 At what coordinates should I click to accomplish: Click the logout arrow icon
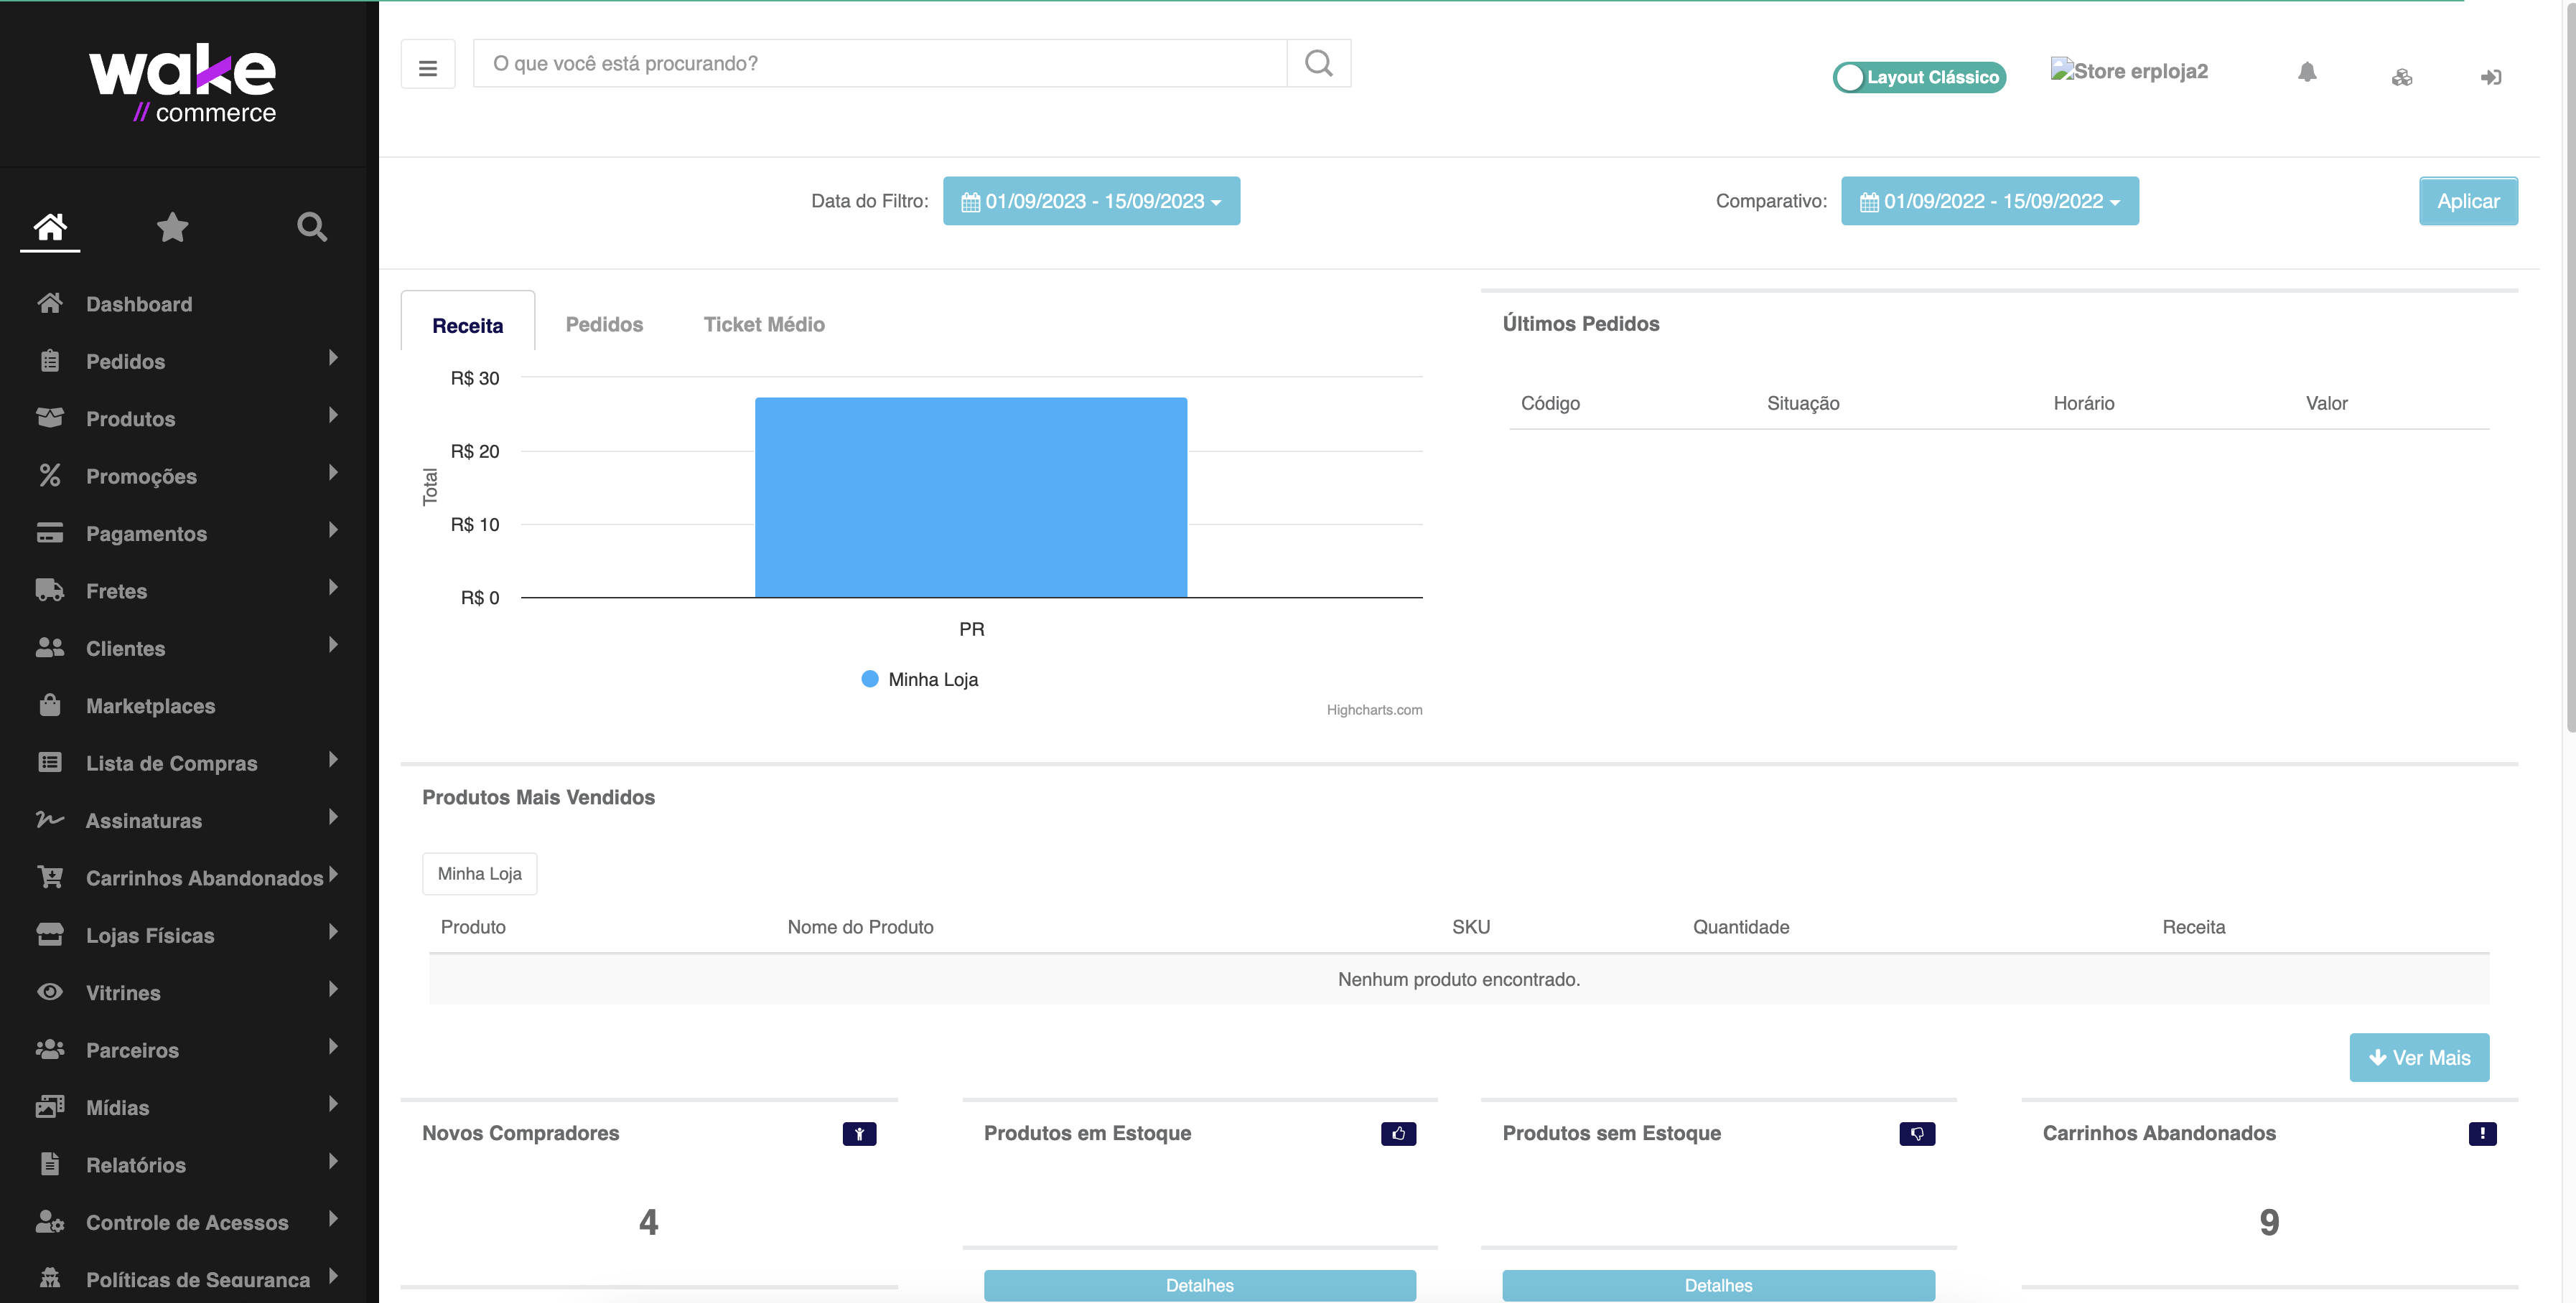pos(2490,78)
